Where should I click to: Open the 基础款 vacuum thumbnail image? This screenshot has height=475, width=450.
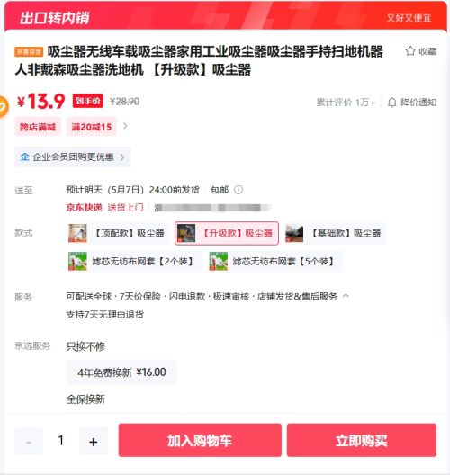[294, 233]
